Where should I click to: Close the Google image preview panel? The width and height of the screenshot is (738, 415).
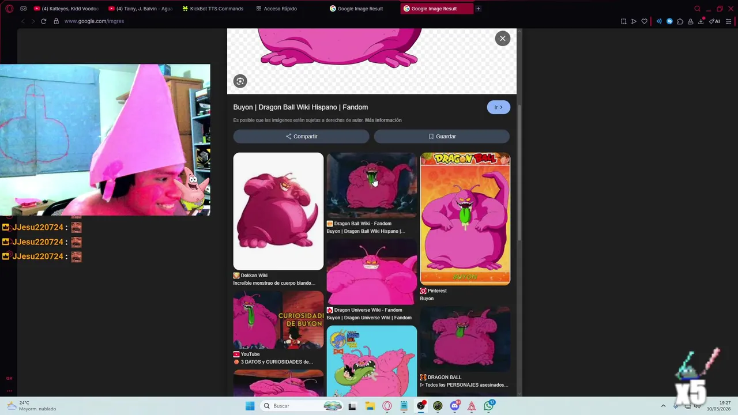[502, 39]
